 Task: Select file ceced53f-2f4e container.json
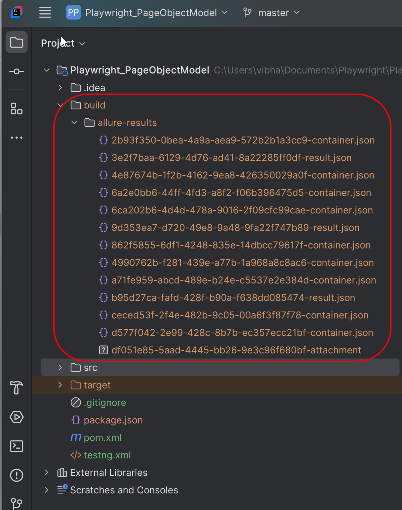(234, 315)
